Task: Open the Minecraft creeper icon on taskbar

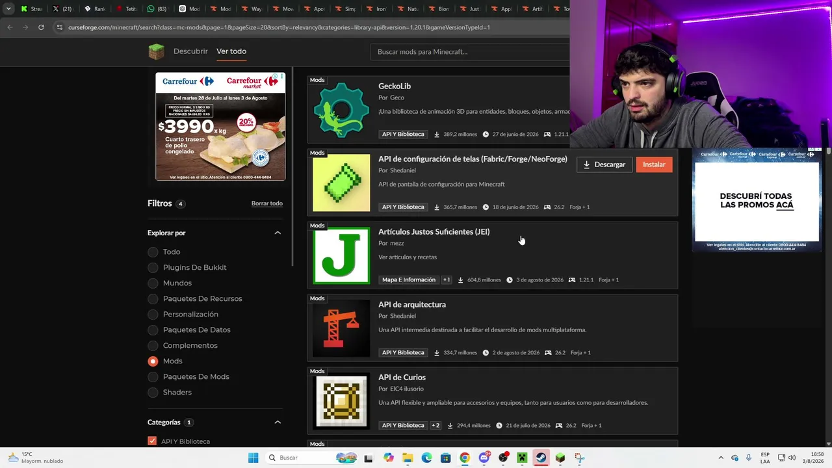Action: pos(522,458)
